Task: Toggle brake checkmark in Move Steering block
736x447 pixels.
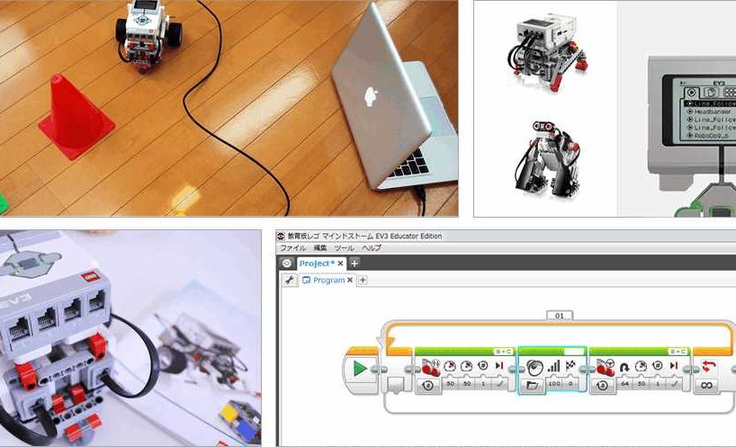Action: point(675,384)
